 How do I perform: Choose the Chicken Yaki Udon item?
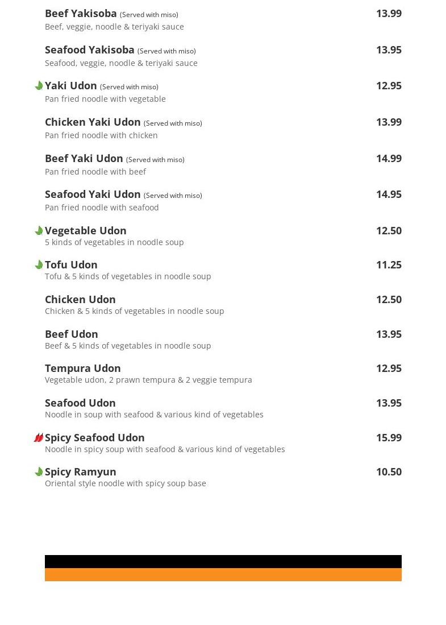click(93, 122)
